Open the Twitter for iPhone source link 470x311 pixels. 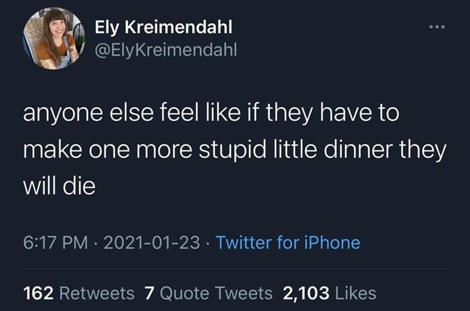(x=288, y=242)
